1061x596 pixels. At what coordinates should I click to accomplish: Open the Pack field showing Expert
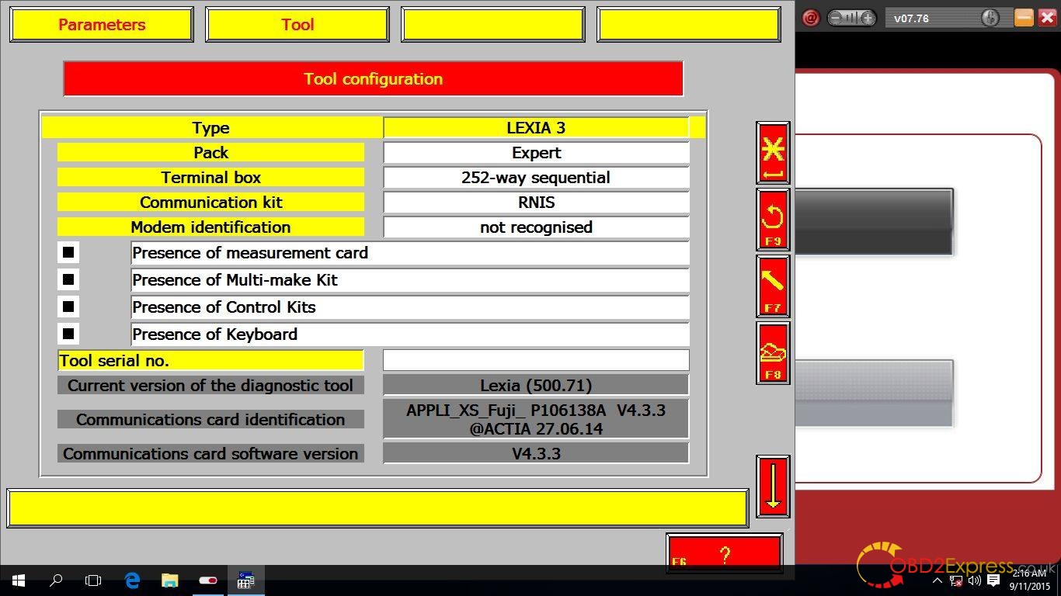point(536,153)
